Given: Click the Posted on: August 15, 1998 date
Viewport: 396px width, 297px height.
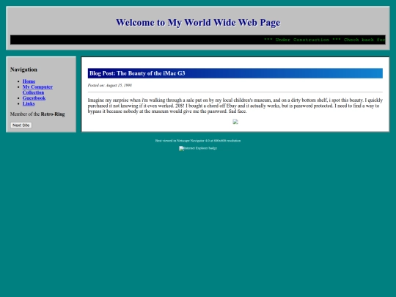Looking at the screenshot, I should (109, 85).
